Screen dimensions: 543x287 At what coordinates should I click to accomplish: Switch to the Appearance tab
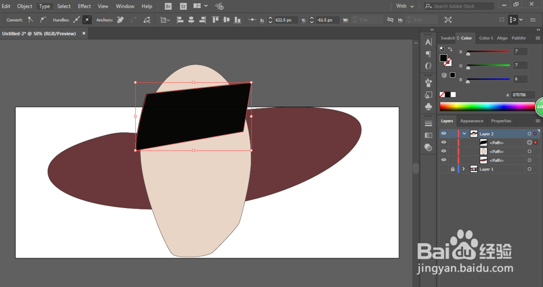[472, 121]
